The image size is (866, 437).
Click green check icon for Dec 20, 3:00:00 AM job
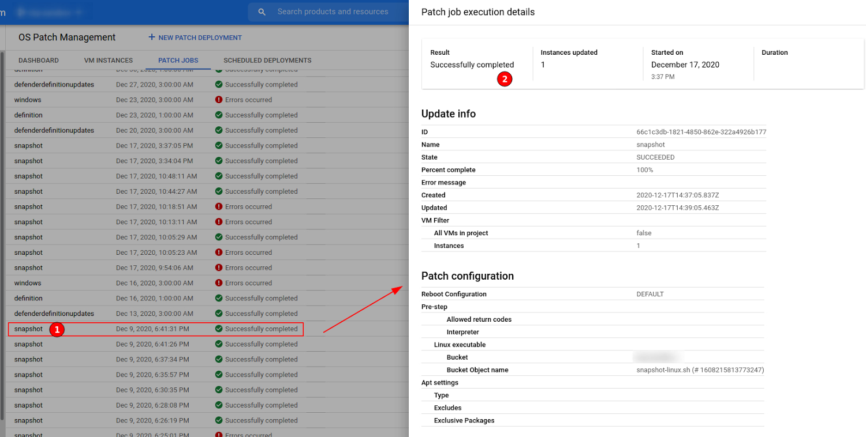pos(219,130)
